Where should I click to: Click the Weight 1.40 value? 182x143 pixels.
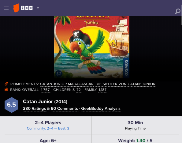[141, 141]
